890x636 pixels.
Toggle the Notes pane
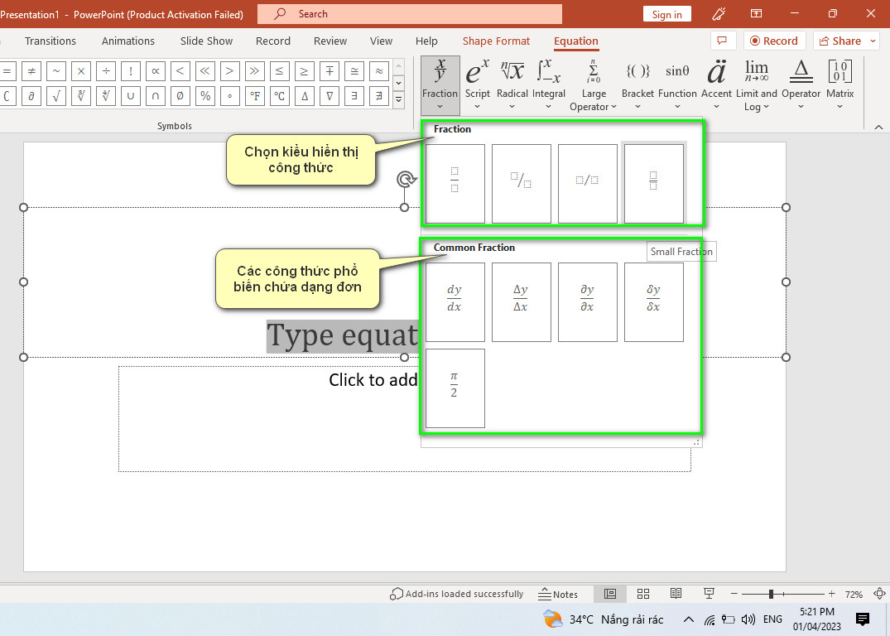[x=558, y=594]
